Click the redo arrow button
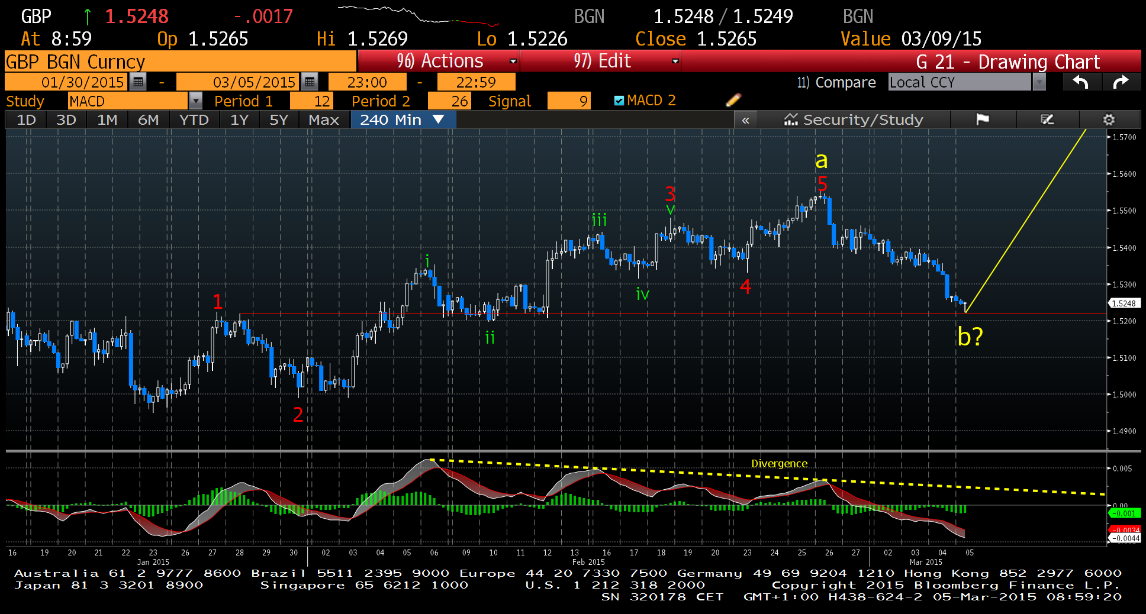1146x614 pixels. 1121,82
